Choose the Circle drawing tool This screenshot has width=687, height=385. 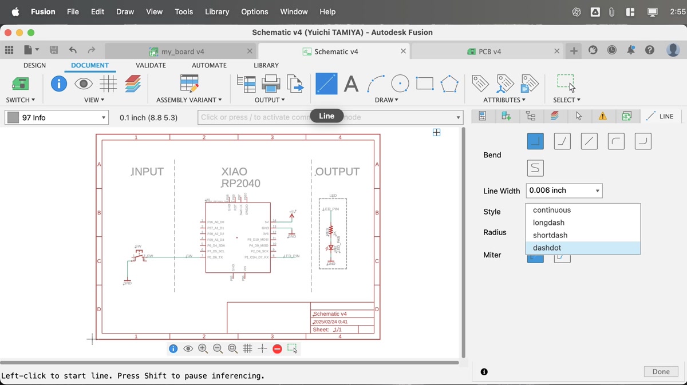pyautogui.click(x=400, y=84)
